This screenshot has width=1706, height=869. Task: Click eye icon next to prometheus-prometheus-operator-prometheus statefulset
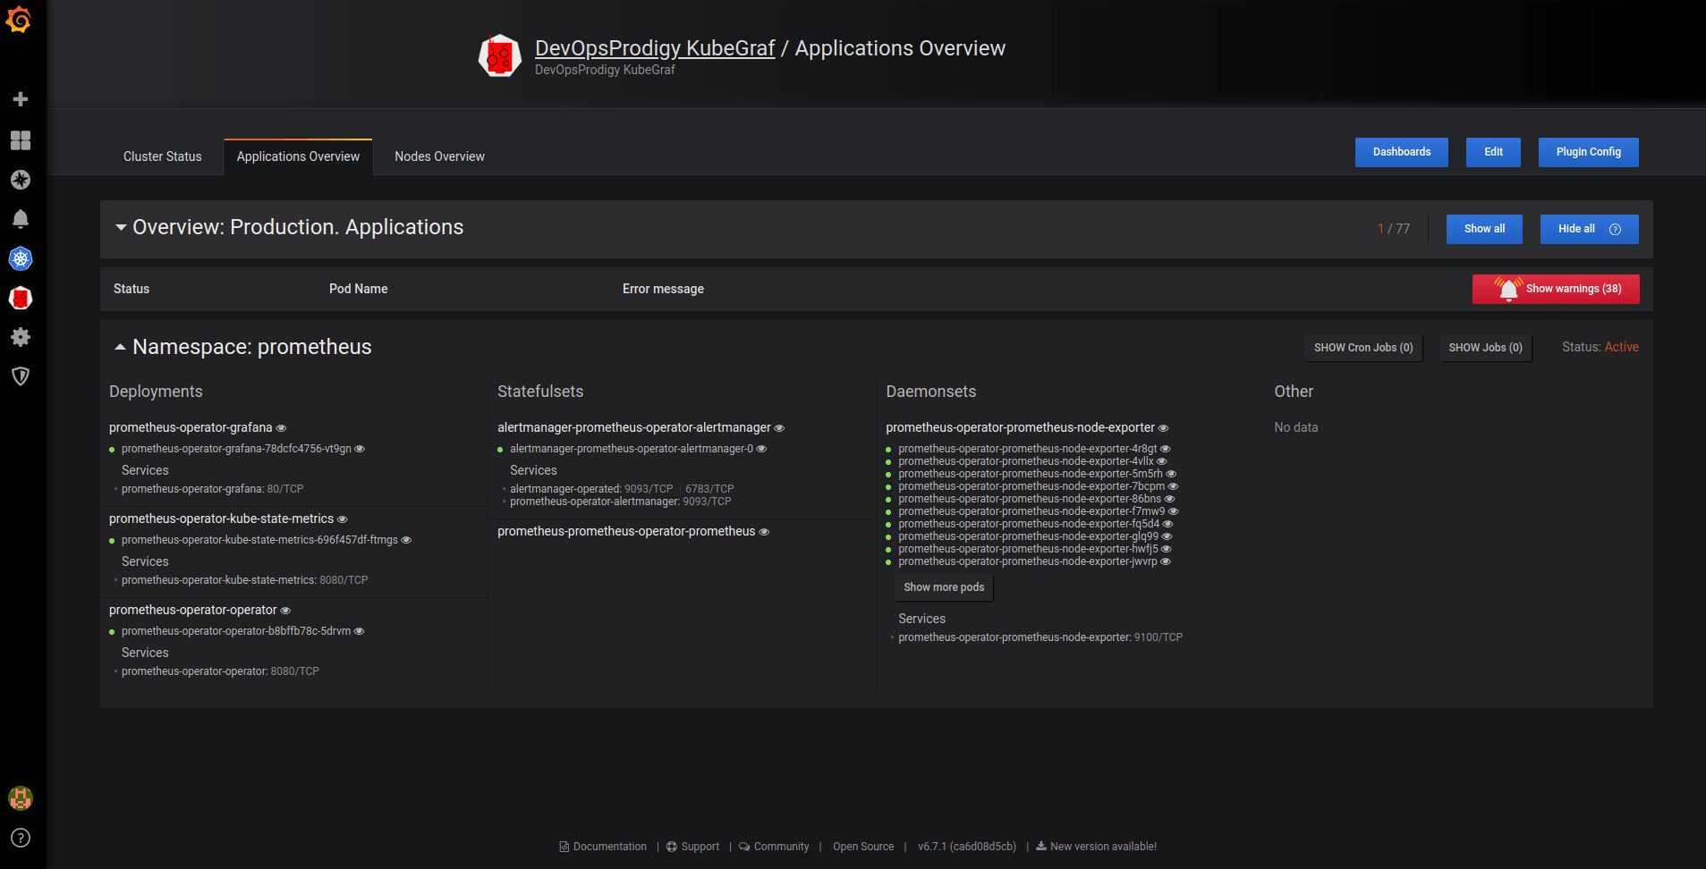tap(764, 532)
